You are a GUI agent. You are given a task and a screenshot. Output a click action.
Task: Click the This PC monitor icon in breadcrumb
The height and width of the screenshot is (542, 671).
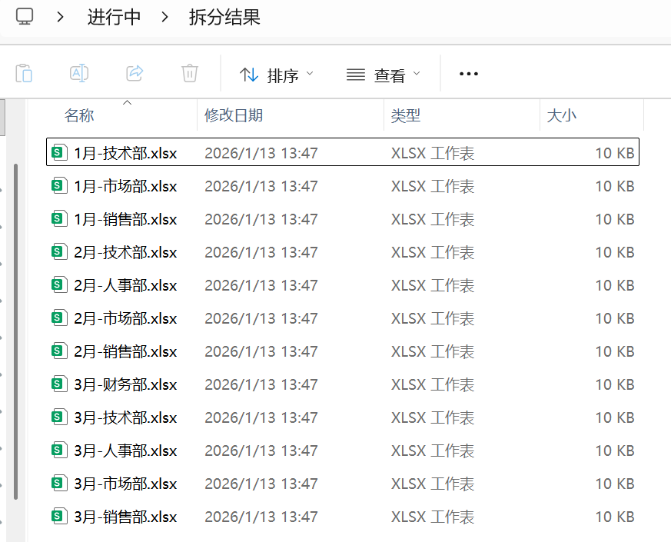(x=25, y=17)
